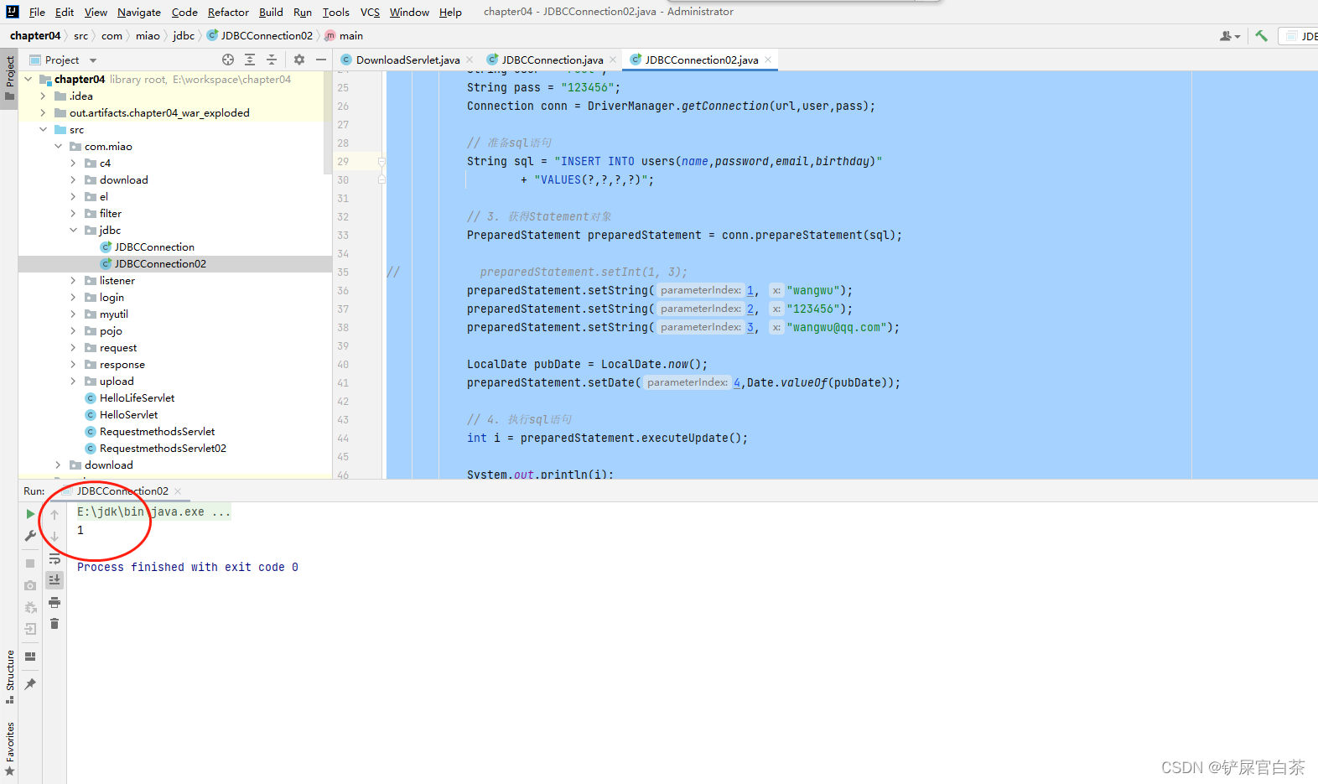The width and height of the screenshot is (1318, 784).
Task: Expand out.artifacts.chapter04_war_exploded folder
Action: (x=44, y=112)
